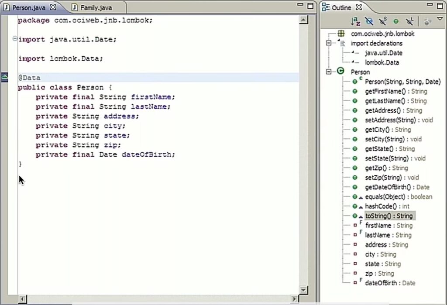Screen dimensions: 447x305
Task: Sort outline members alphabetically
Action: point(356,21)
